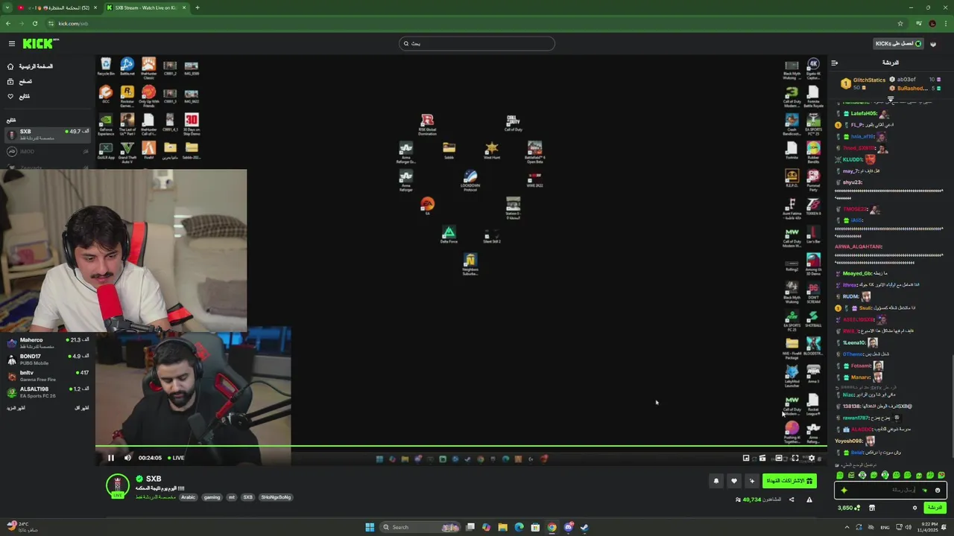The image size is (954, 536).
Task: Go back in browser
Action: point(9,23)
